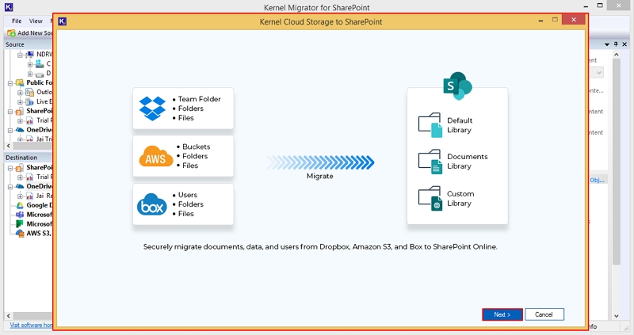Collapse the OneDrive node in Destination tree

pos(10,187)
